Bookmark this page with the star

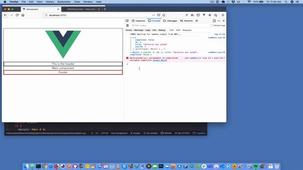pos(164,15)
